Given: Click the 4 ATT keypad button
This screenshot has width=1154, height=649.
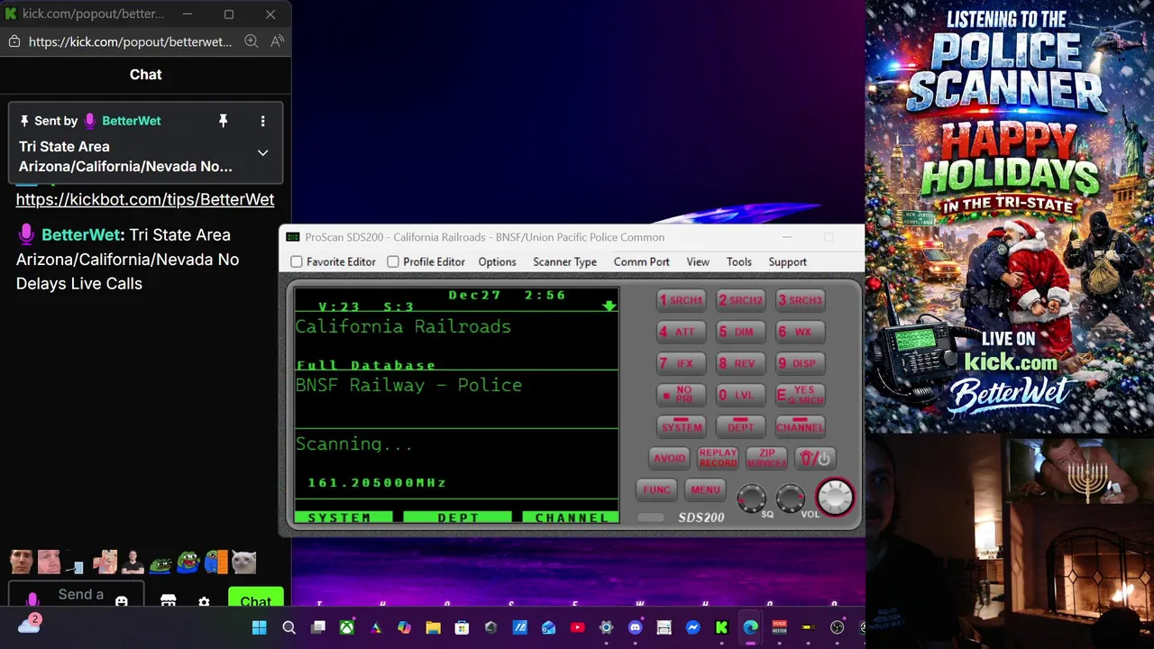Looking at the screenshot, I should [x=681, y=332].
